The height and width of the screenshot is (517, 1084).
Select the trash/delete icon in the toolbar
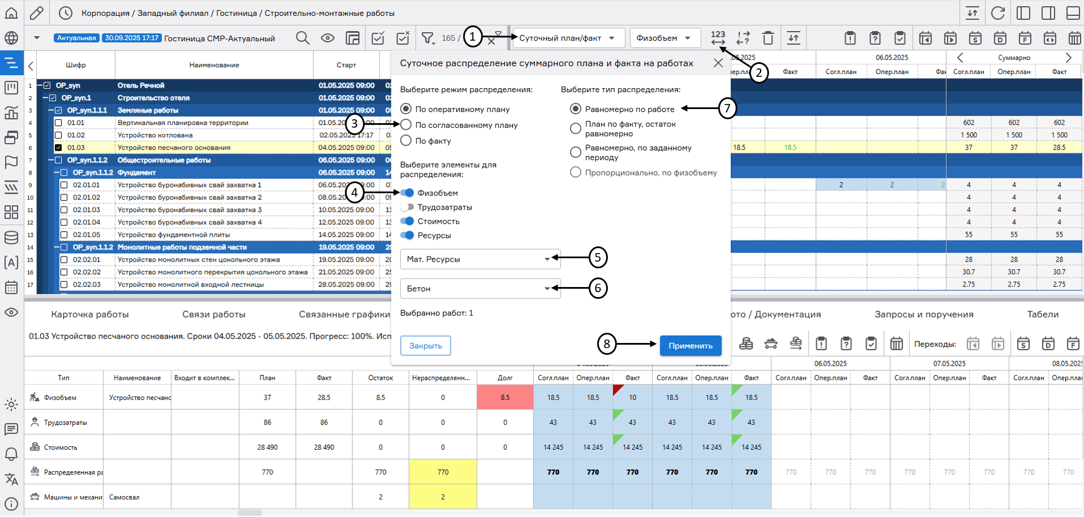pyautogui.click(x=767, y=37)
